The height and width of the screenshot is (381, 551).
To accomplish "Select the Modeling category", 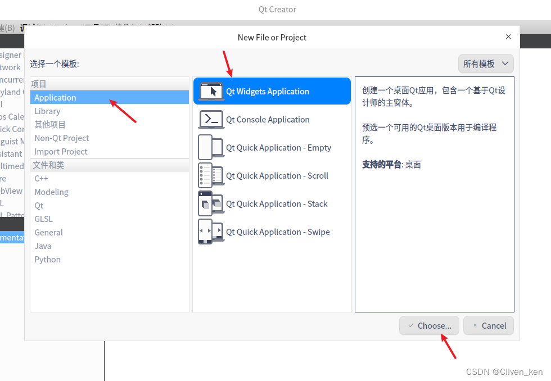I will point(110,192).
